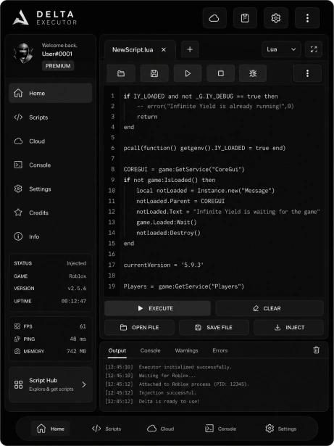Image resolution: width=334 pixels, height=446 pixels.
Task: Clear output with trash icon
Action: [316, 350]
